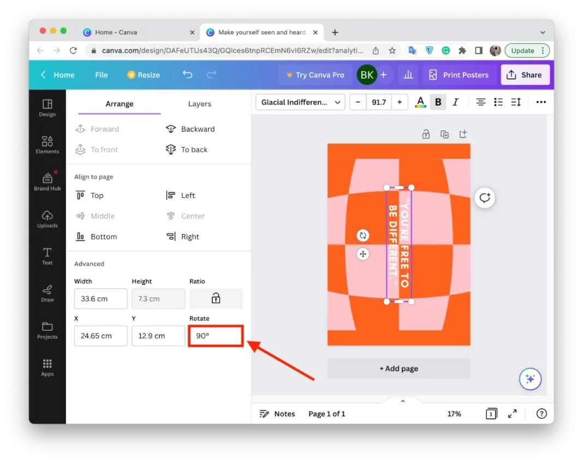583x462 pixels.
Task: Click the font size field showing 91.7
Action: pos(379,102)
